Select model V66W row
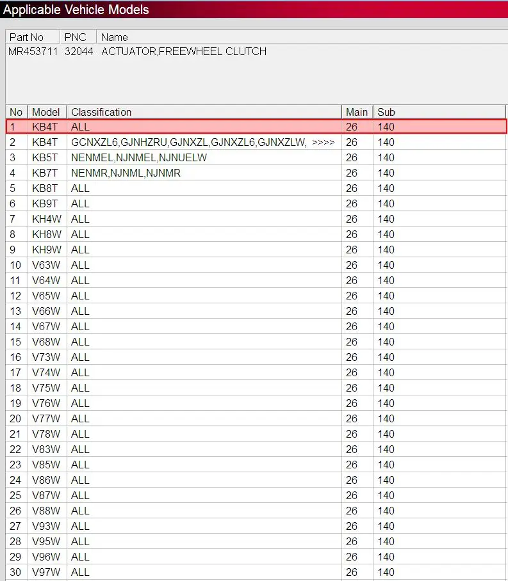 pyautogui.click(x=256, y=311)
